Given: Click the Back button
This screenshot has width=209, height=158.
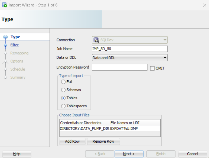Looking at the screenshot, I should click(100, 154).
